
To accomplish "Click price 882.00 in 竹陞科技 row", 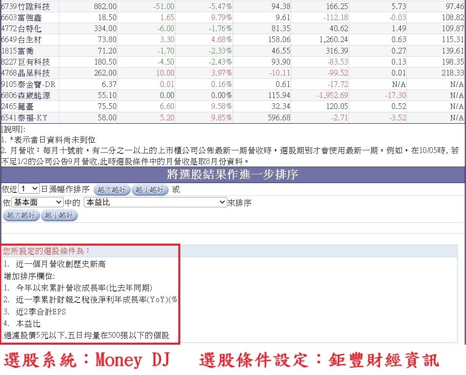I will click(x=105, y=6).
